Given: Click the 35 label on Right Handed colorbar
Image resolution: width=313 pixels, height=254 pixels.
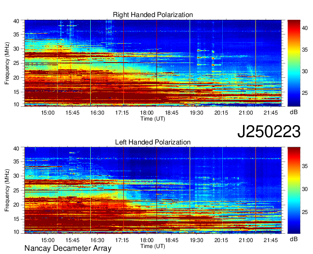Looking at the screenshot, I should click(x=305, y=50).
